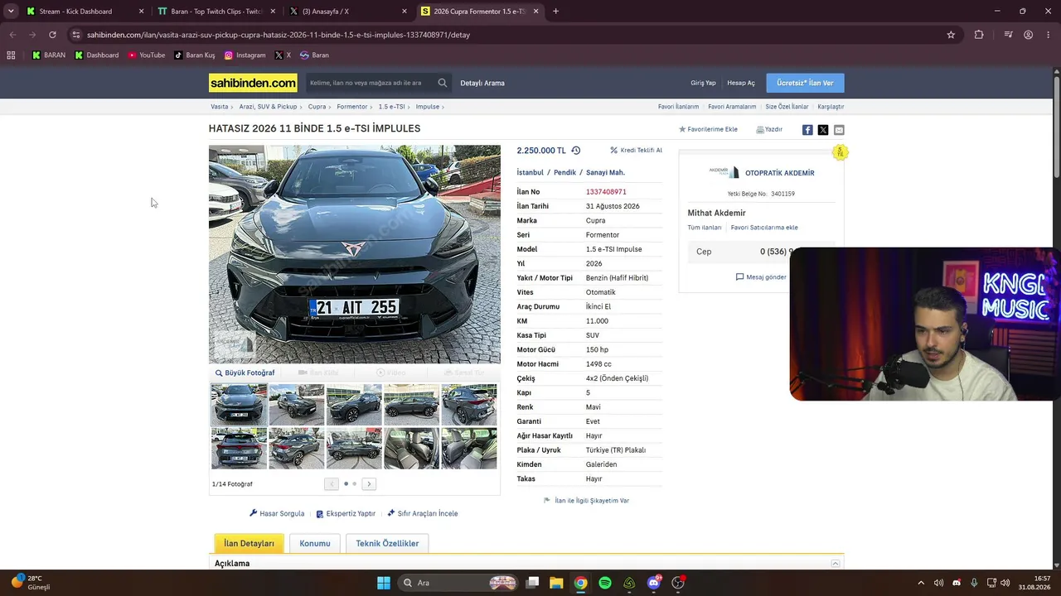Click Favori Satıcılarıma ekle link

(764, 228)
